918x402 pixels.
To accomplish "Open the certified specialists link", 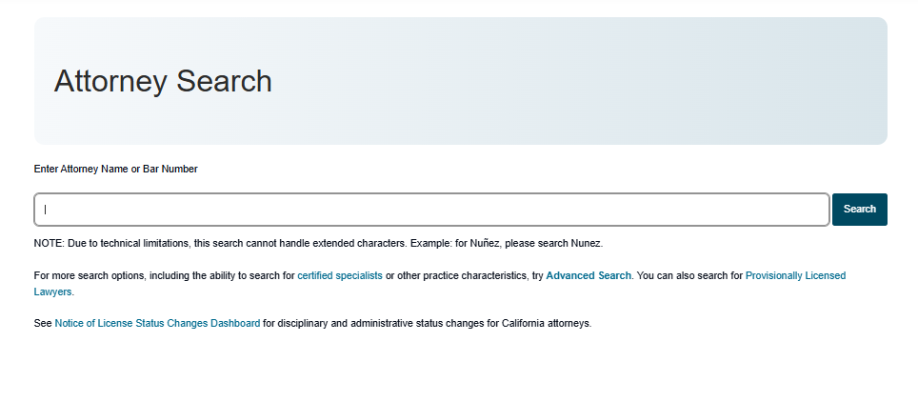I will point(340,275).
